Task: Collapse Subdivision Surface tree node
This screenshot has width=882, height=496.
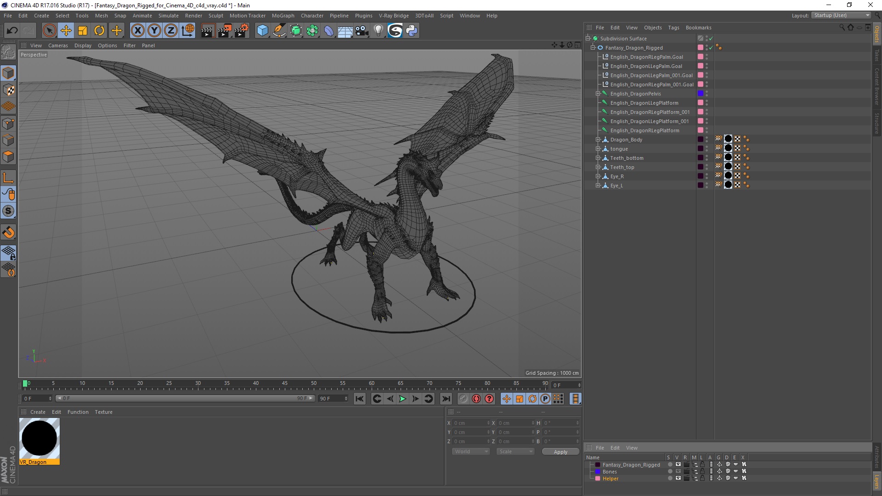Action: click(x=588, y=39)
